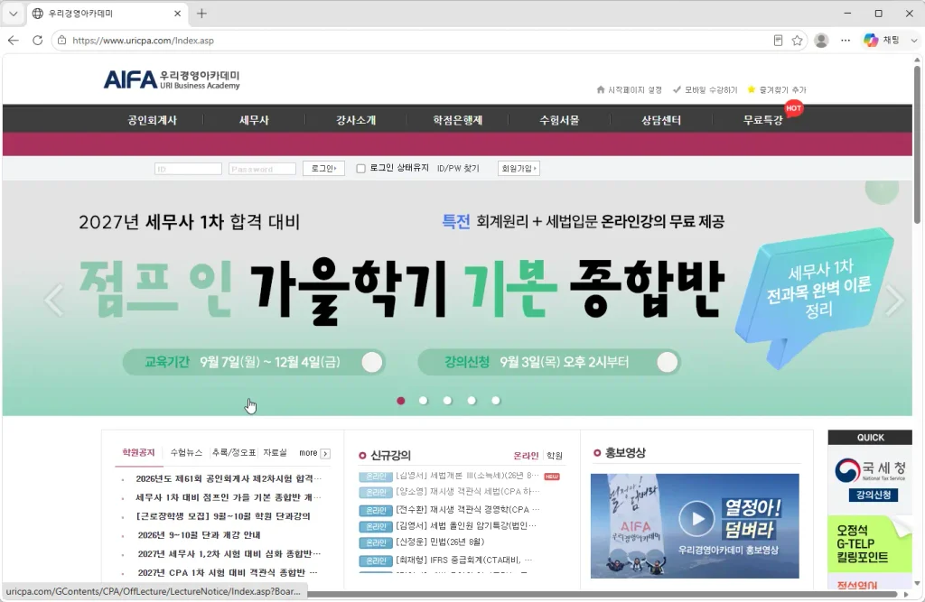Click the Password input field
Viewport: 925px width, 602px height.
click(x=262, y=169)
